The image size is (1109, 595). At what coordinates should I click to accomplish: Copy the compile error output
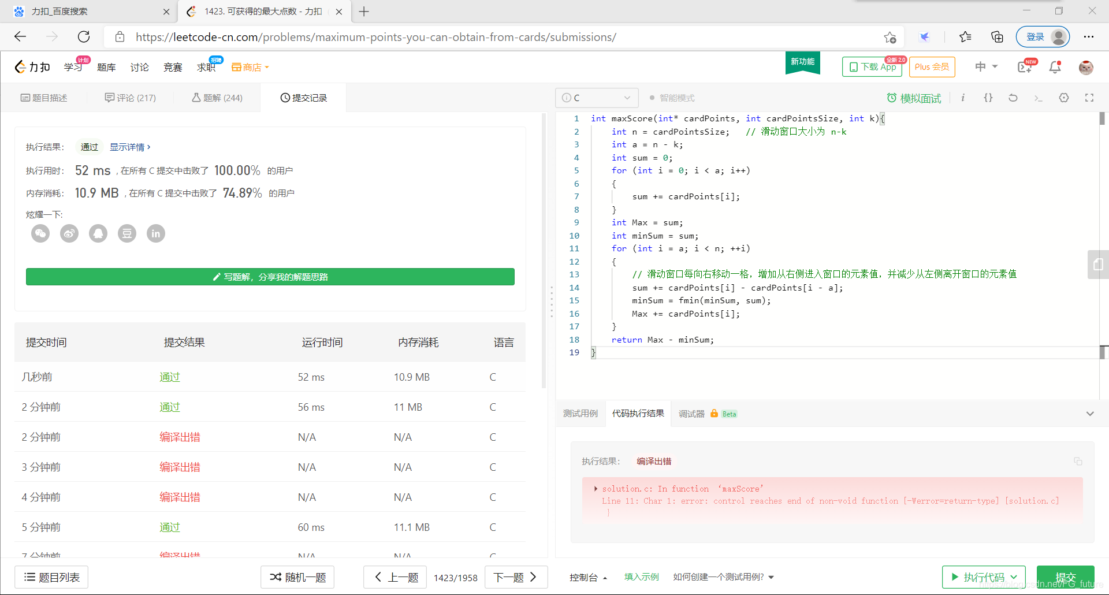(1078, 461)
